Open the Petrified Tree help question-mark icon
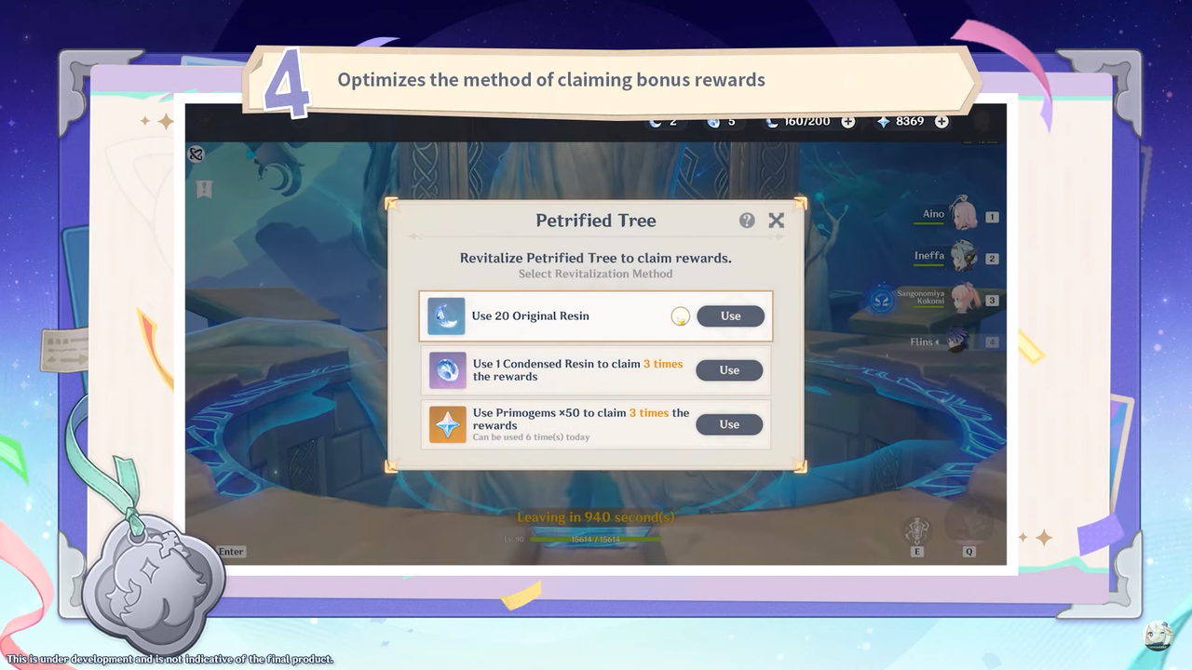Viewport: 1192px width, 670px height. point(747,221)
